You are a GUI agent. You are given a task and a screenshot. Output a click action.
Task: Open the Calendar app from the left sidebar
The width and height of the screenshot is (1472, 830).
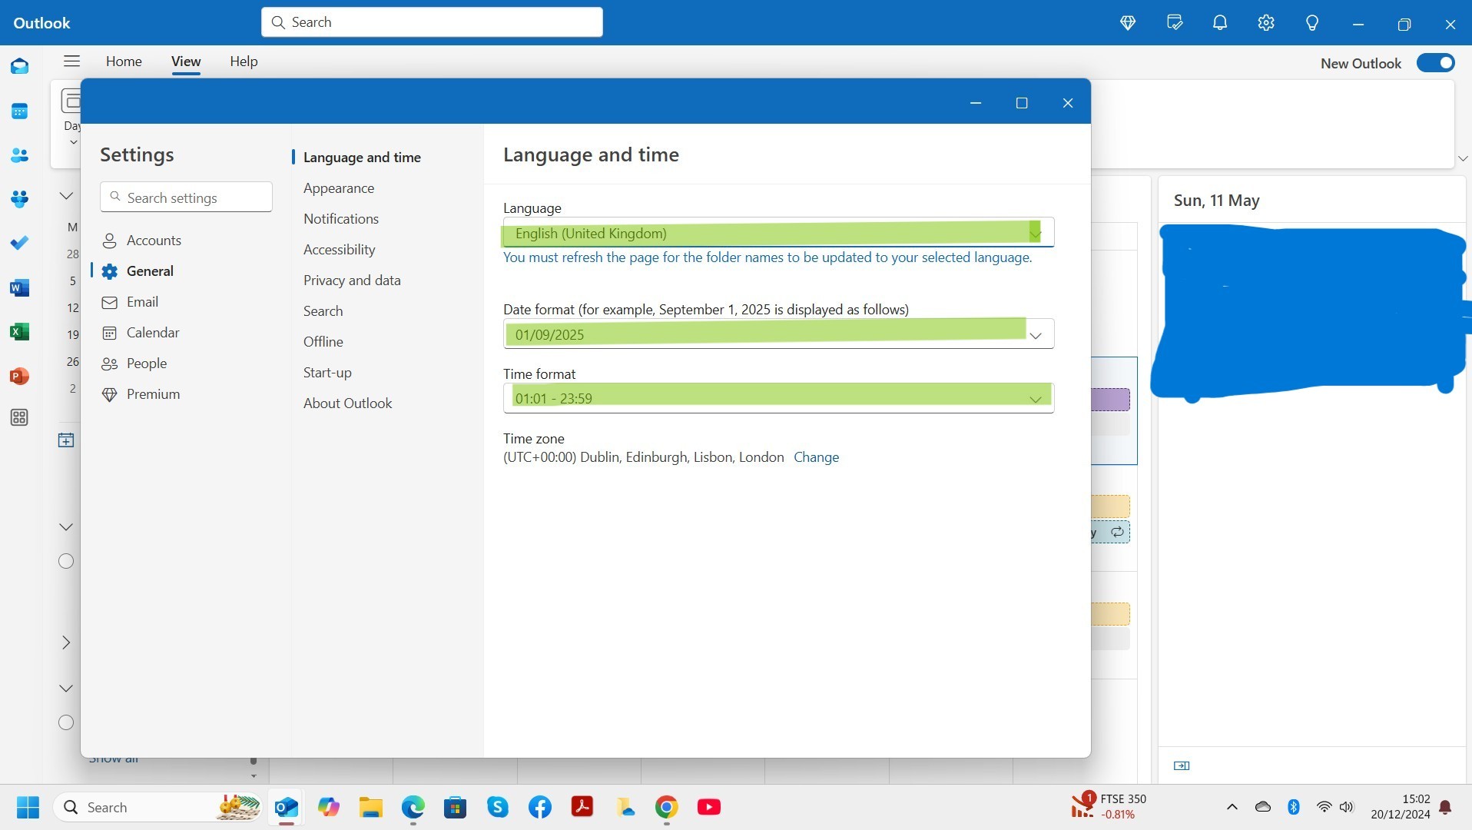pos(19,111)
